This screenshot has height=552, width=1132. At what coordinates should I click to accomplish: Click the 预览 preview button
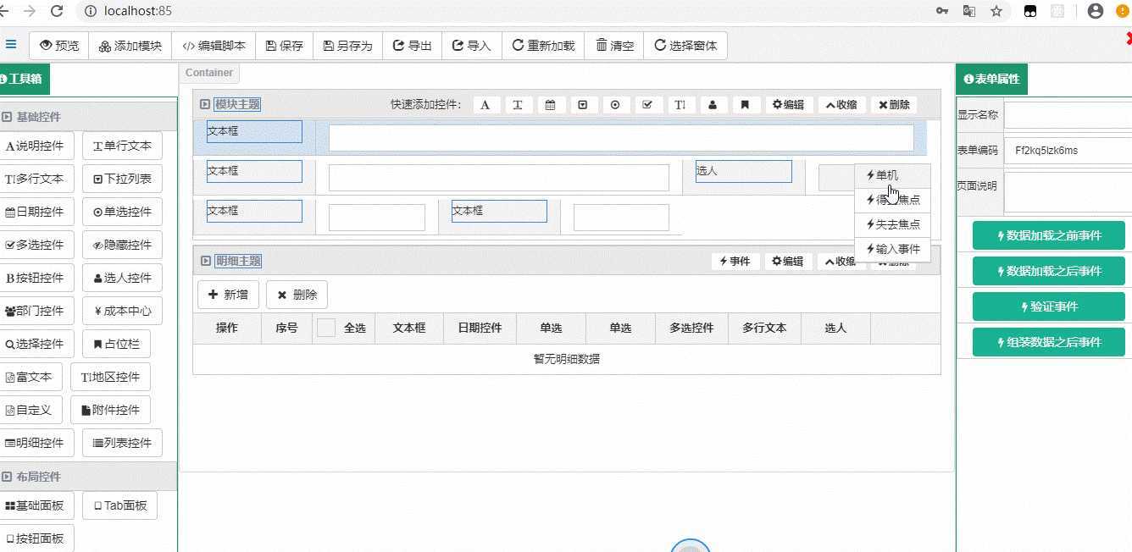click(x=59, y=46)
